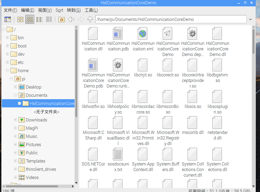The height and width of the screenshot is (192, 260).
Task: Collapse the Documents folder node
Action: 15,95
